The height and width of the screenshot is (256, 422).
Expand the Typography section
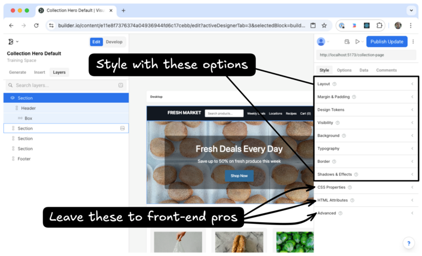point(366,149)
